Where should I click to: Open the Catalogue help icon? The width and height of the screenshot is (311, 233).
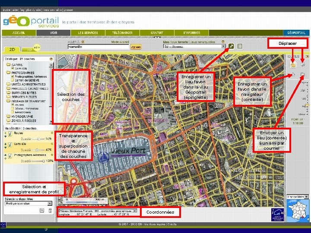click(51, 59)
